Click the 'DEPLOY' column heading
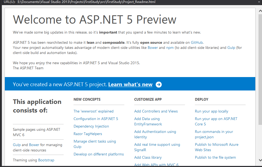262x167 pixels. (x=202, y=99)
